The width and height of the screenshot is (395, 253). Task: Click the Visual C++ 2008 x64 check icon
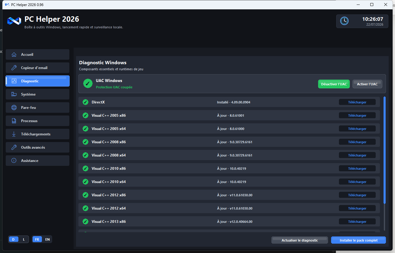click(85, 155)
